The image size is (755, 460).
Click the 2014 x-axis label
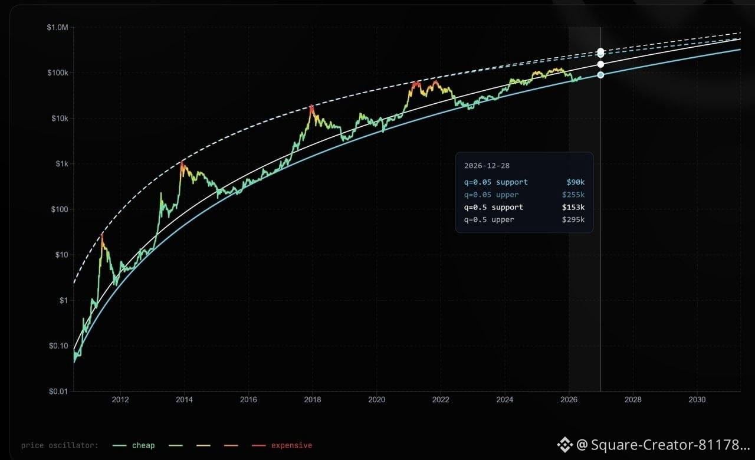[185, 400]
